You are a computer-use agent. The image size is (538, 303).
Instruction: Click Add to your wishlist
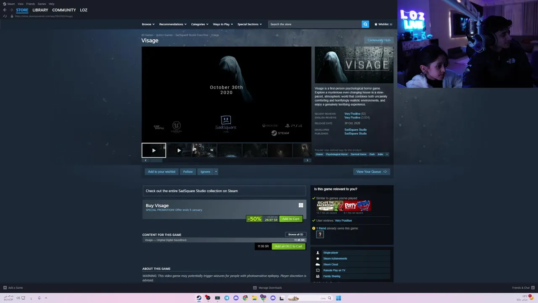point(162,172)
